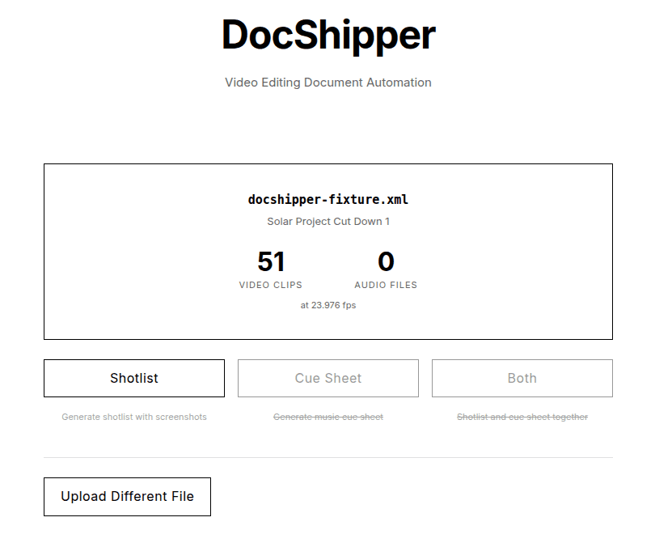The height and width of the screenshot is (547, 672).
Task: Click the Video Editing Document Automation subtitle
Action: [328, 82]
